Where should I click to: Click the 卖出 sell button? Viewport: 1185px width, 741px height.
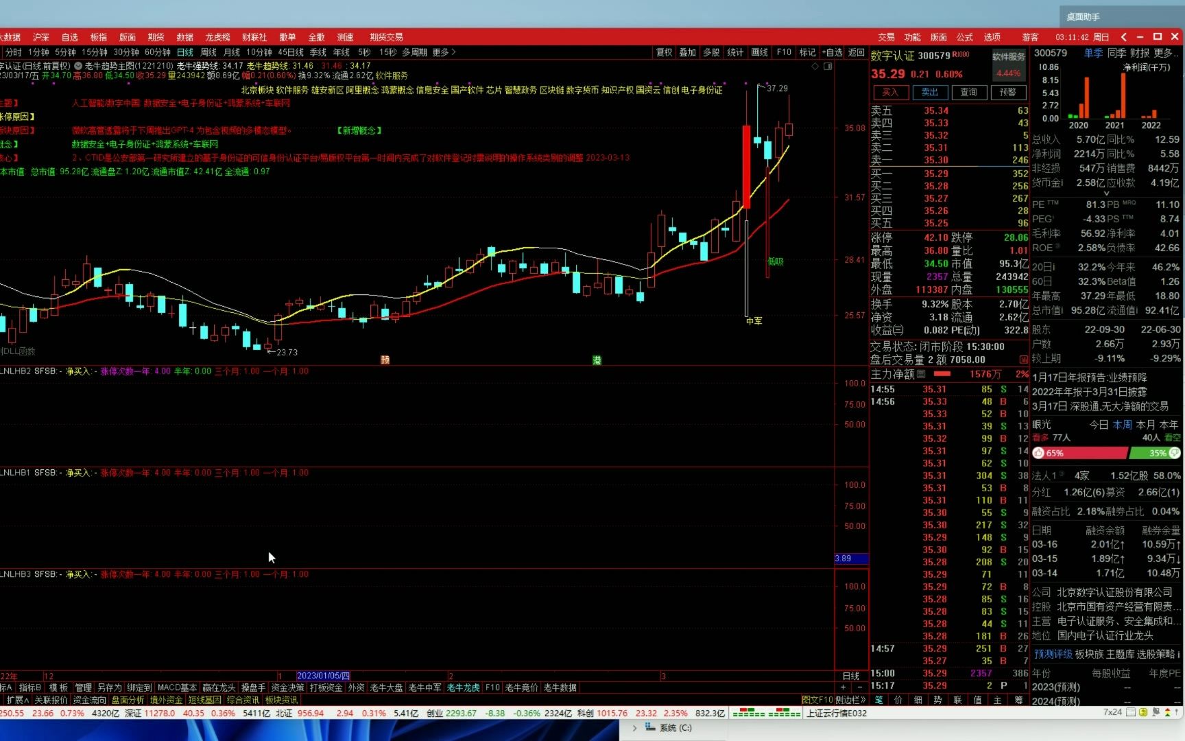(x=929, y=92)
